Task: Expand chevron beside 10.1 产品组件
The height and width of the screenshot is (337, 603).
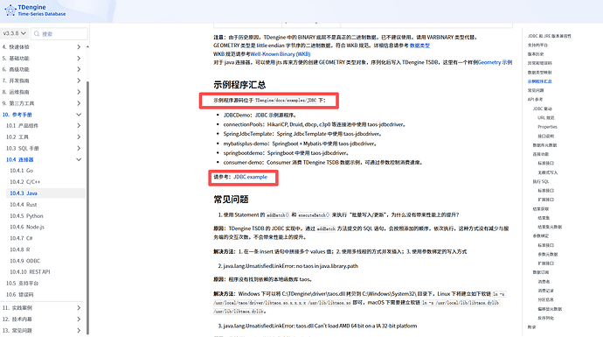Action: (x=79, y=125)
